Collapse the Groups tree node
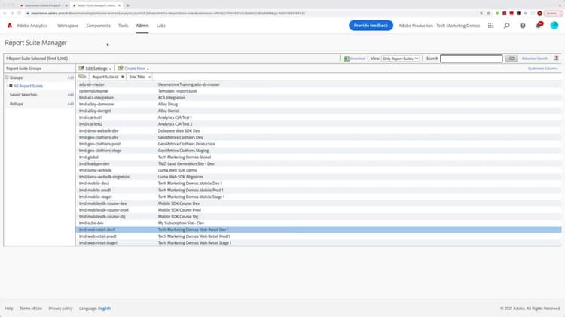This screenshot has height=317, width=565. (7, 78)
